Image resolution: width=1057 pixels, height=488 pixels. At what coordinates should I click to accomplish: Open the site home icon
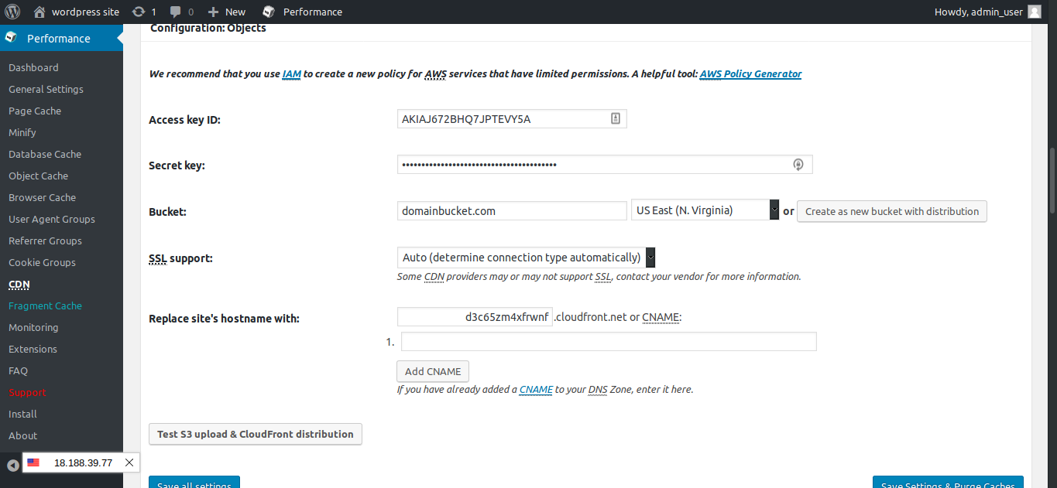click(x=39, y=12)
